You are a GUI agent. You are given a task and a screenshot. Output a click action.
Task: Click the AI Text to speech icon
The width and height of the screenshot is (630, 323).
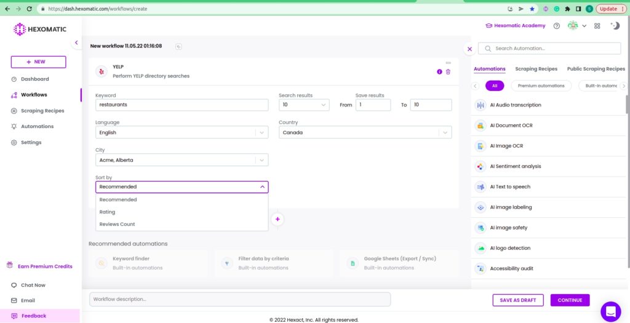pyautogui.click(x=480, y=187)
